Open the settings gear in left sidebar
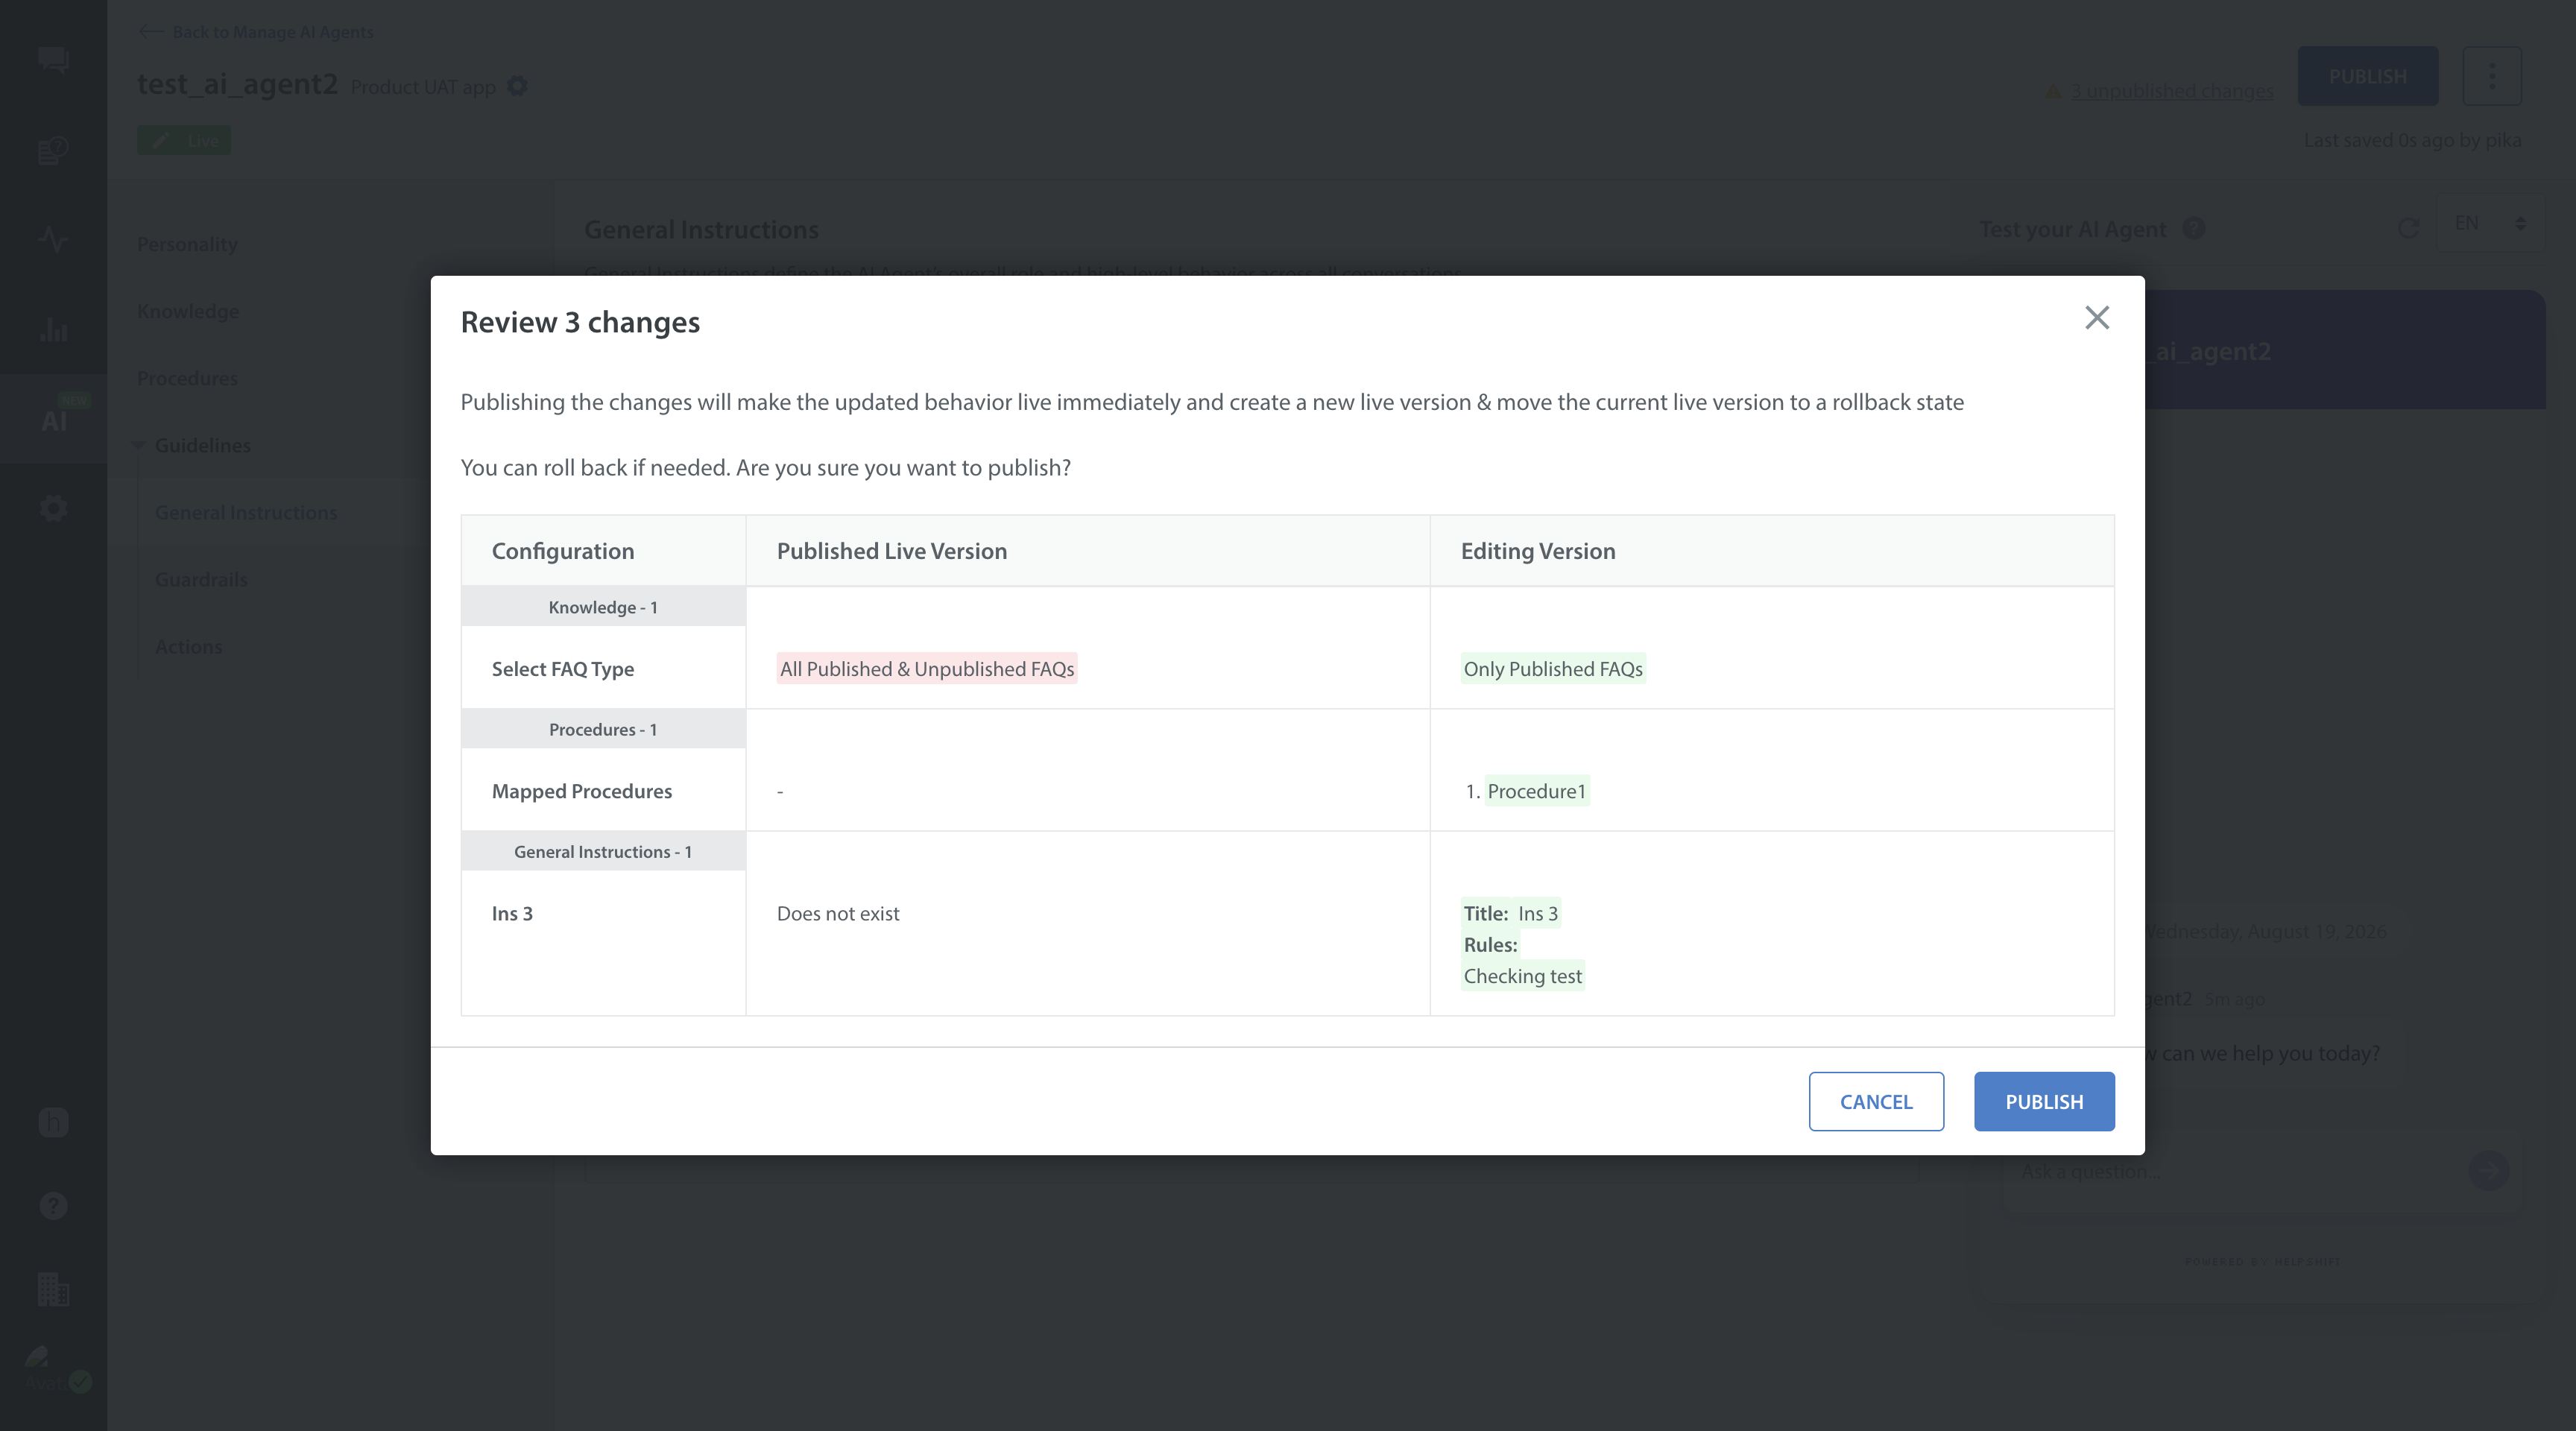 pyautogui.click(x=53, y=508)
